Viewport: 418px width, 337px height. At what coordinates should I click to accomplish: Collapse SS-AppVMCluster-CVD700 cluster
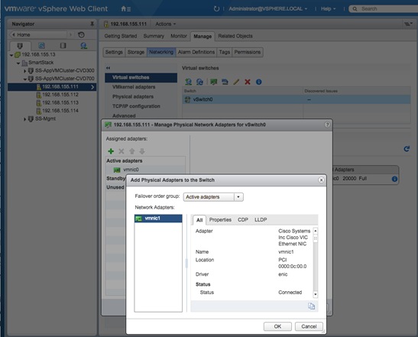pos(24,79)
